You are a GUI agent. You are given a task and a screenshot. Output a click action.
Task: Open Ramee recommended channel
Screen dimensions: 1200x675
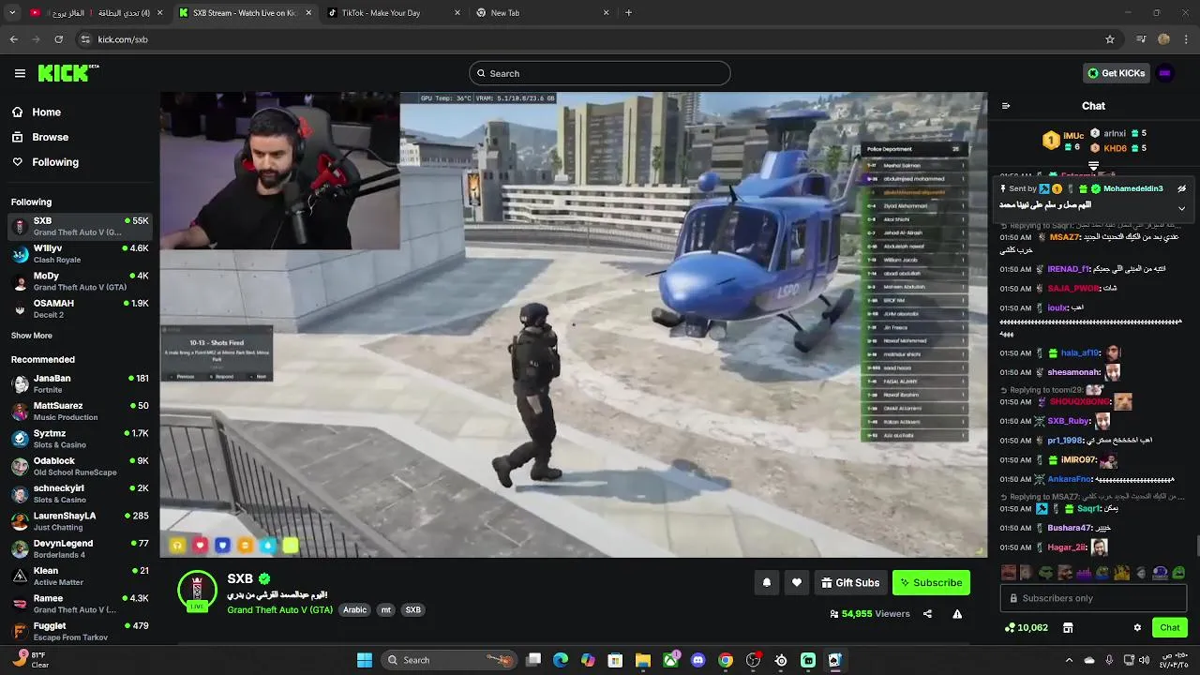pos(80,604)
